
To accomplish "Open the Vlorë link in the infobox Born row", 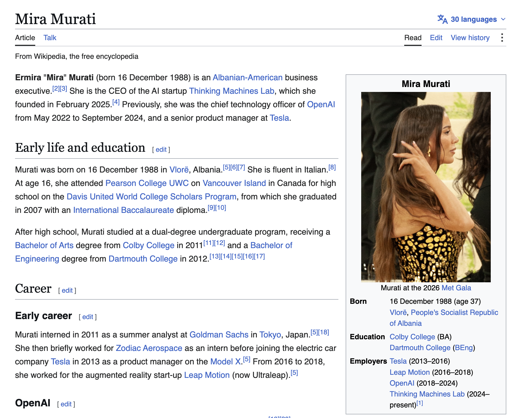I will [398, 313].
